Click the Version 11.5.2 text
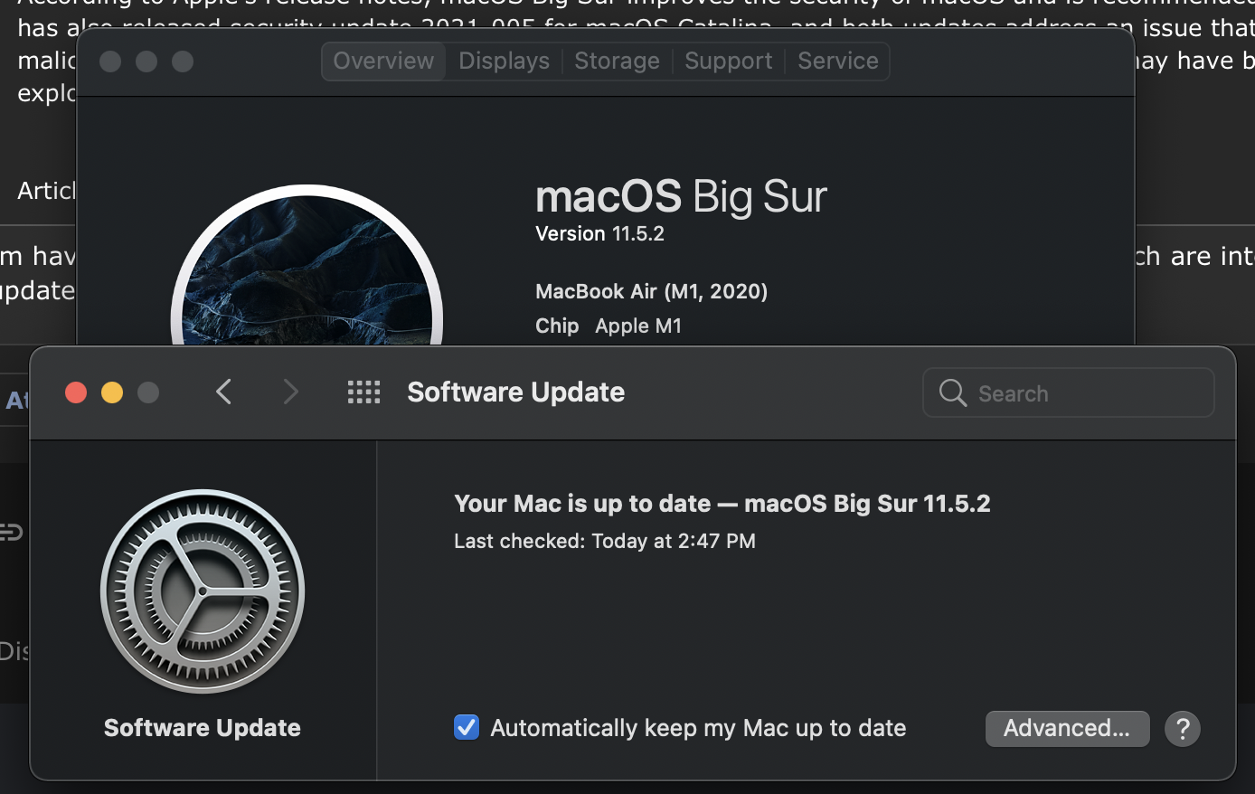The height and width of the screenshot is (794, 1255). (x=599, y=233)
